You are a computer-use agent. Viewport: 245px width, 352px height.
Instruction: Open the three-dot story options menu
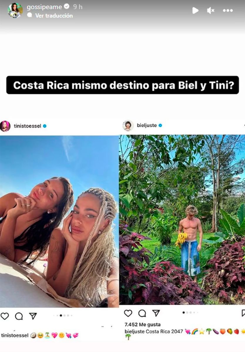(x=228, y=11)
